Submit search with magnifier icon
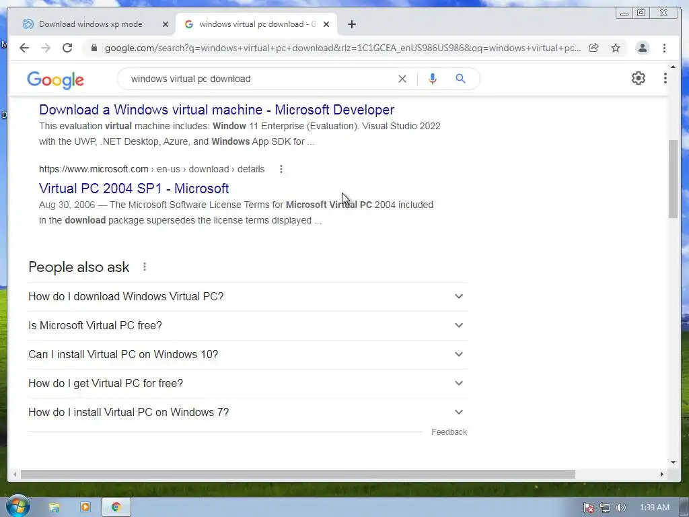This screenshot has width=689, height=517. coord(460,79)
